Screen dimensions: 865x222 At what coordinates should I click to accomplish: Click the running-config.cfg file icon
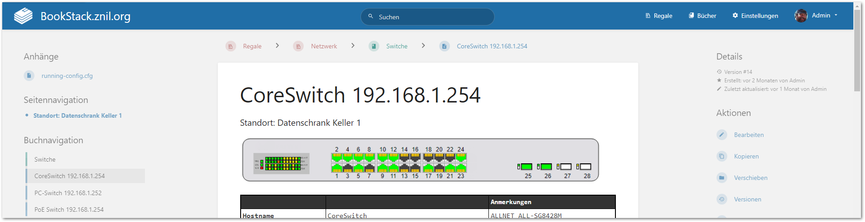[29, 76]
